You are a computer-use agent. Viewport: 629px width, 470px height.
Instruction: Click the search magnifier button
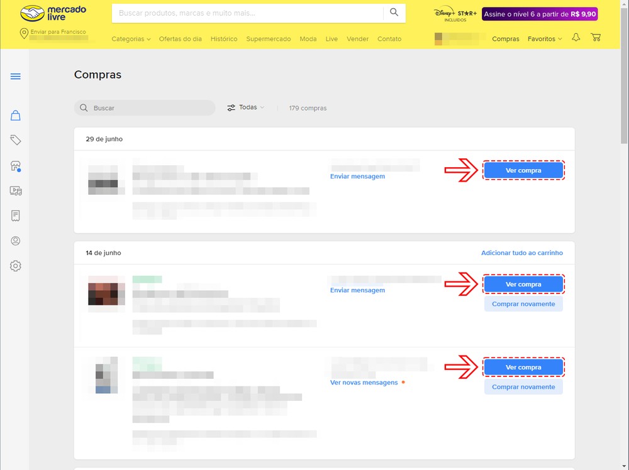click(x=394, y=13)
